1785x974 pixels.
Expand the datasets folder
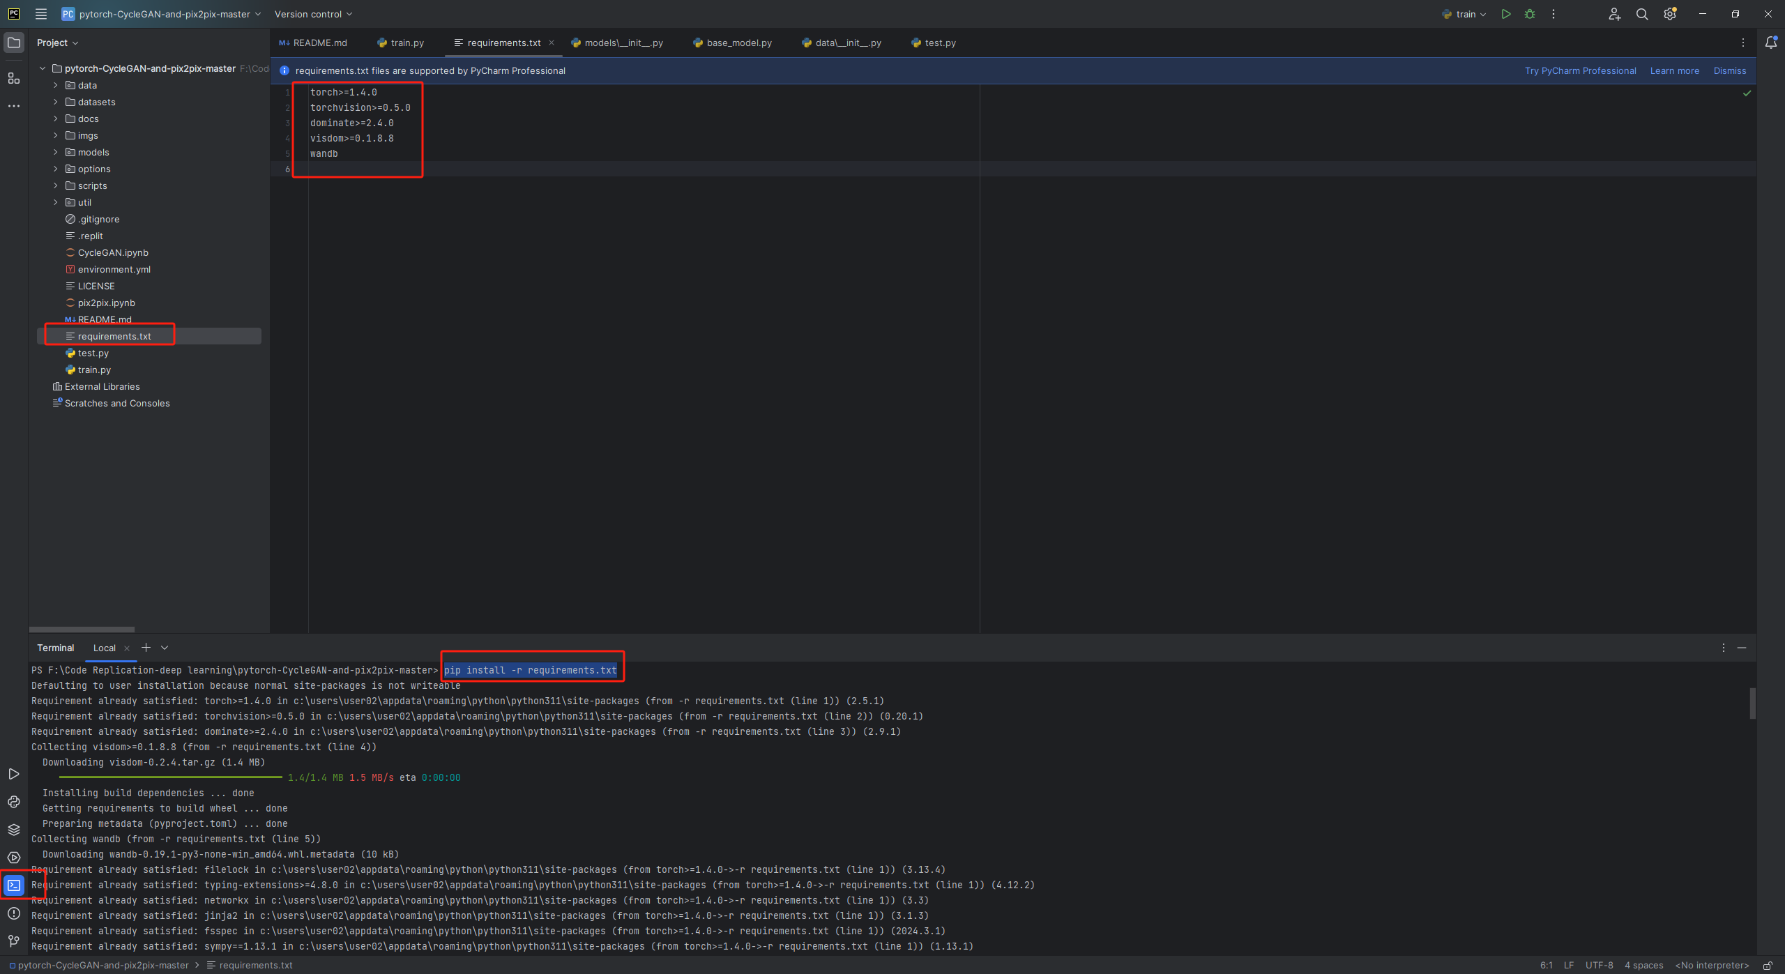[x=56, y=102]
